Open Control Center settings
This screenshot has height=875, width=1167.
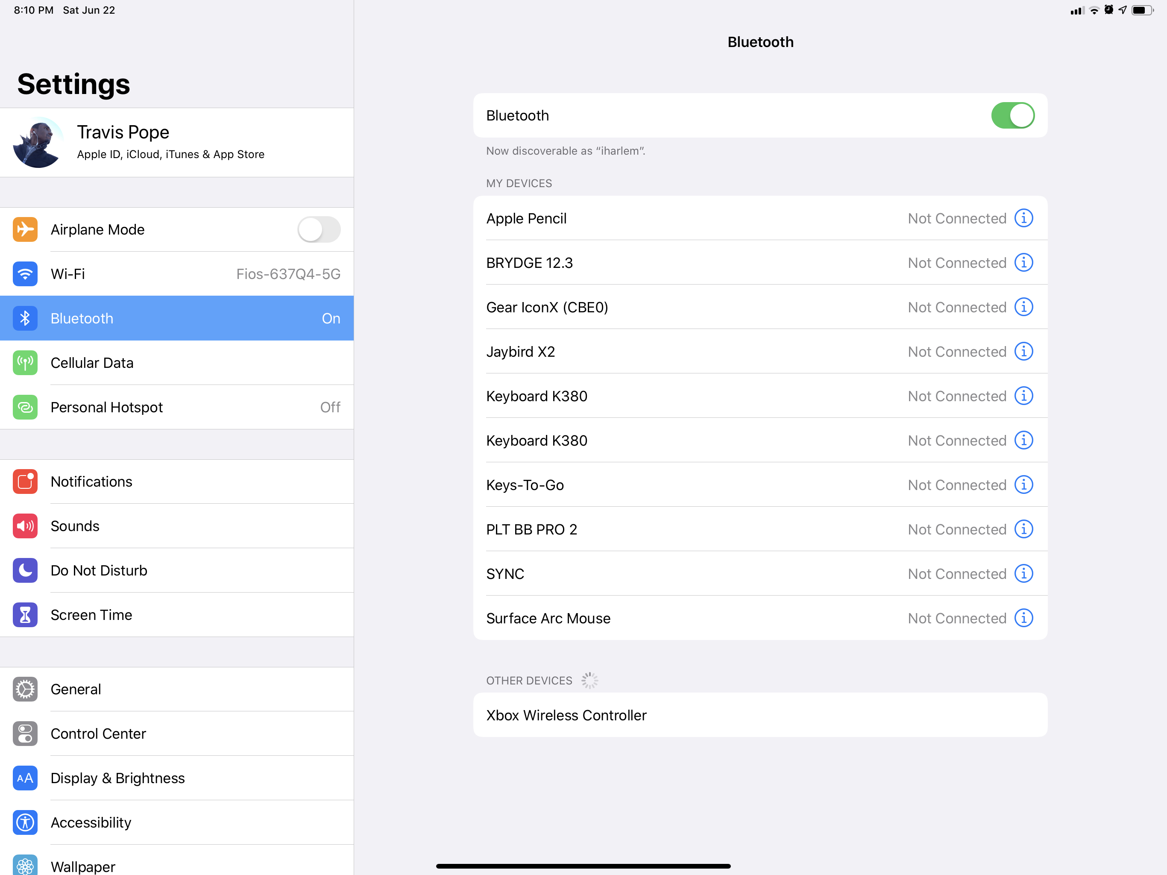[177, 734]
